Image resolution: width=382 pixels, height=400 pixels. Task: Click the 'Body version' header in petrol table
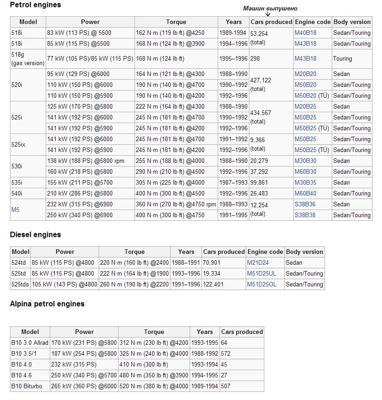(x=352, y=22)
